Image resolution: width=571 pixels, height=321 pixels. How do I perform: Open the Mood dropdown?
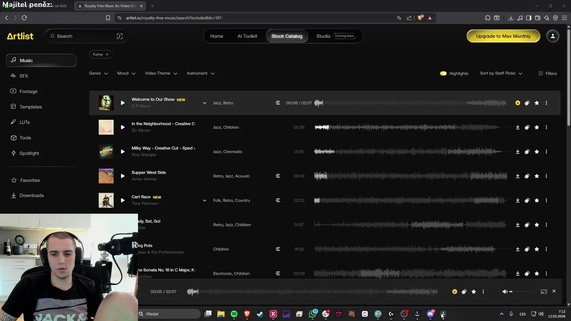(x=126, y=74)
